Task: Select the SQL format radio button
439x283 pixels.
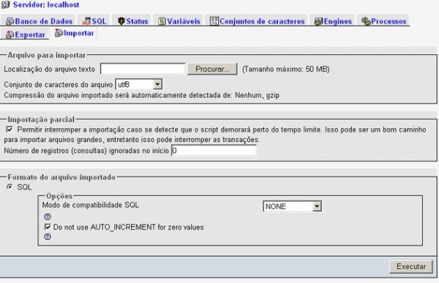Action: click(10, 186)
